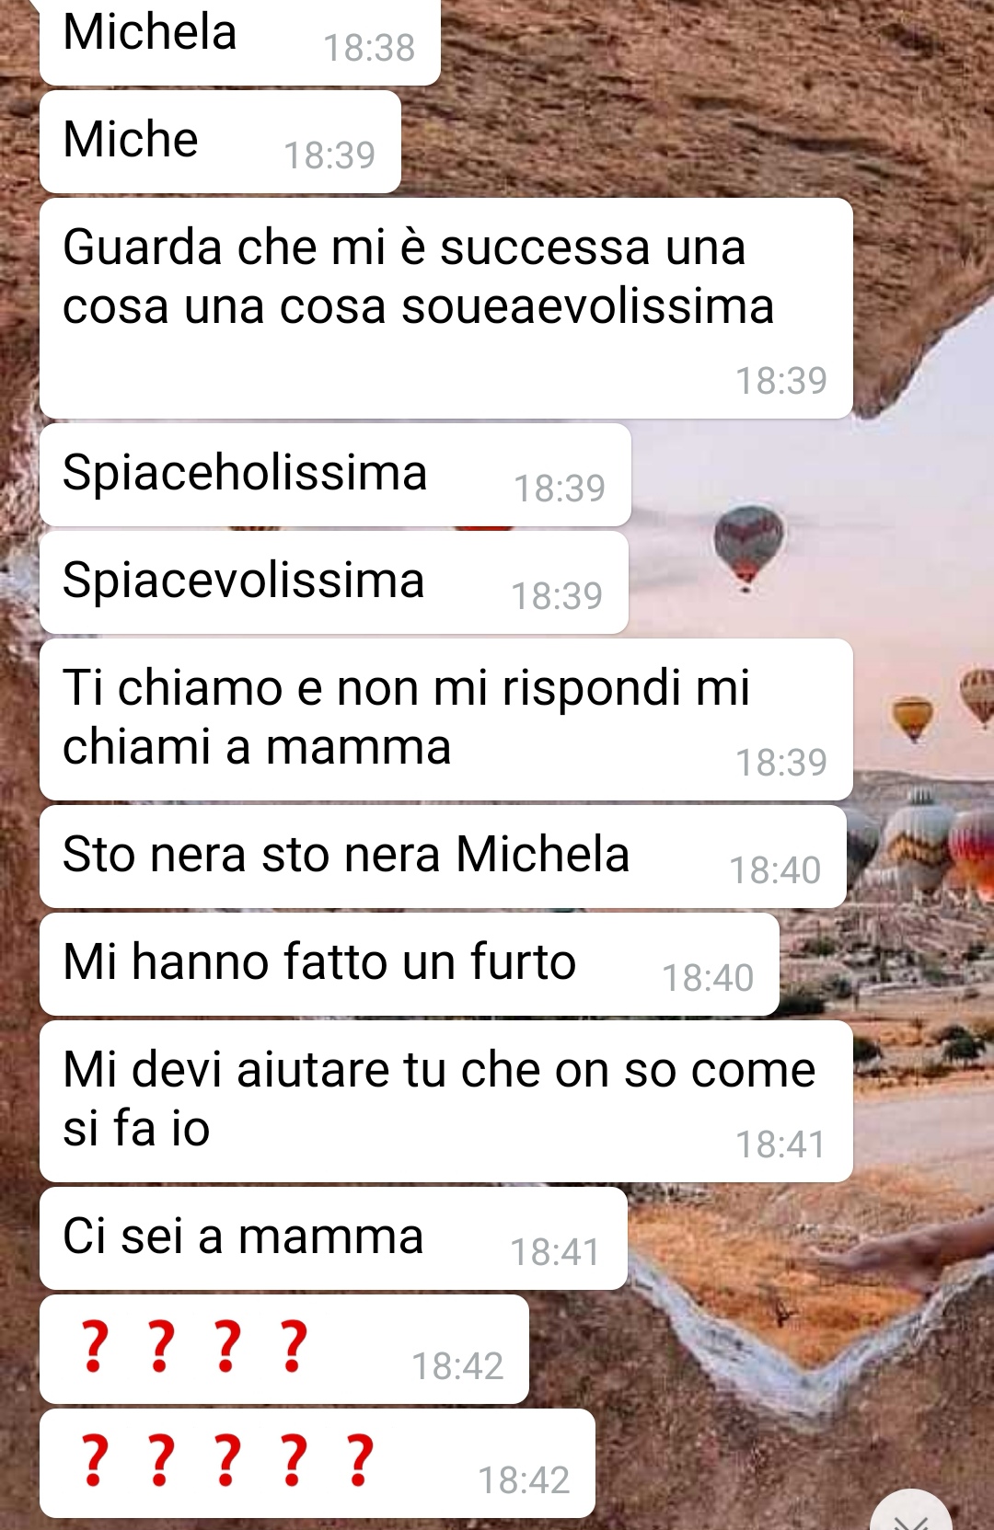Viewport: 994px width, 1530px height.
Task: Tap the last red question mark in bottom message
Action: (x=361, y=1460)
